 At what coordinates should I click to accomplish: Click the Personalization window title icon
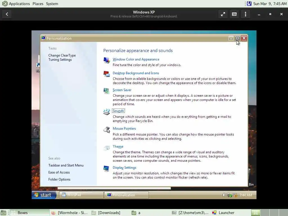pos(43,38)
